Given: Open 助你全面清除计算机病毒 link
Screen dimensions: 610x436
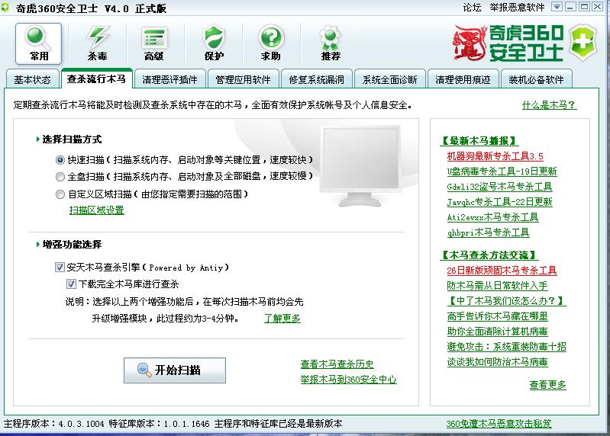Looking at the screenshot, I should coord(497,332).
